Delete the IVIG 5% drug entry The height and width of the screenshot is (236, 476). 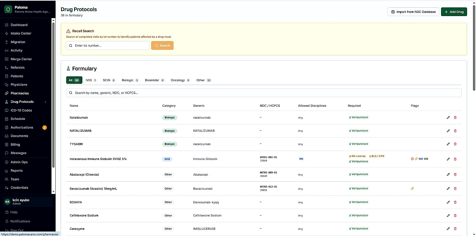pos(455,159)
